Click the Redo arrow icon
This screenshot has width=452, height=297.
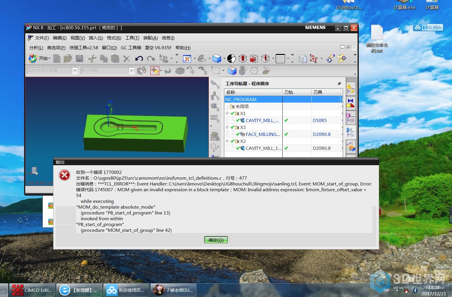coord(151,59)
